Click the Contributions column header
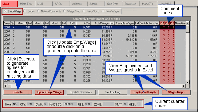 (x=147, y=23)
